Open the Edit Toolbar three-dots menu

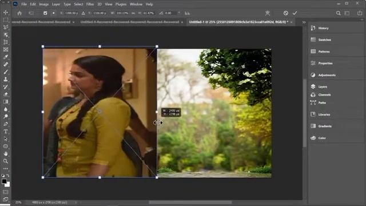[6, 168]
